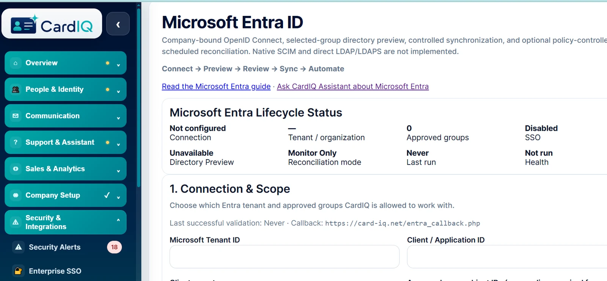Viewport: 607px width, 281px height.
Task: Click the Security Alerts triangle icon
Action: tap(18, 247)
